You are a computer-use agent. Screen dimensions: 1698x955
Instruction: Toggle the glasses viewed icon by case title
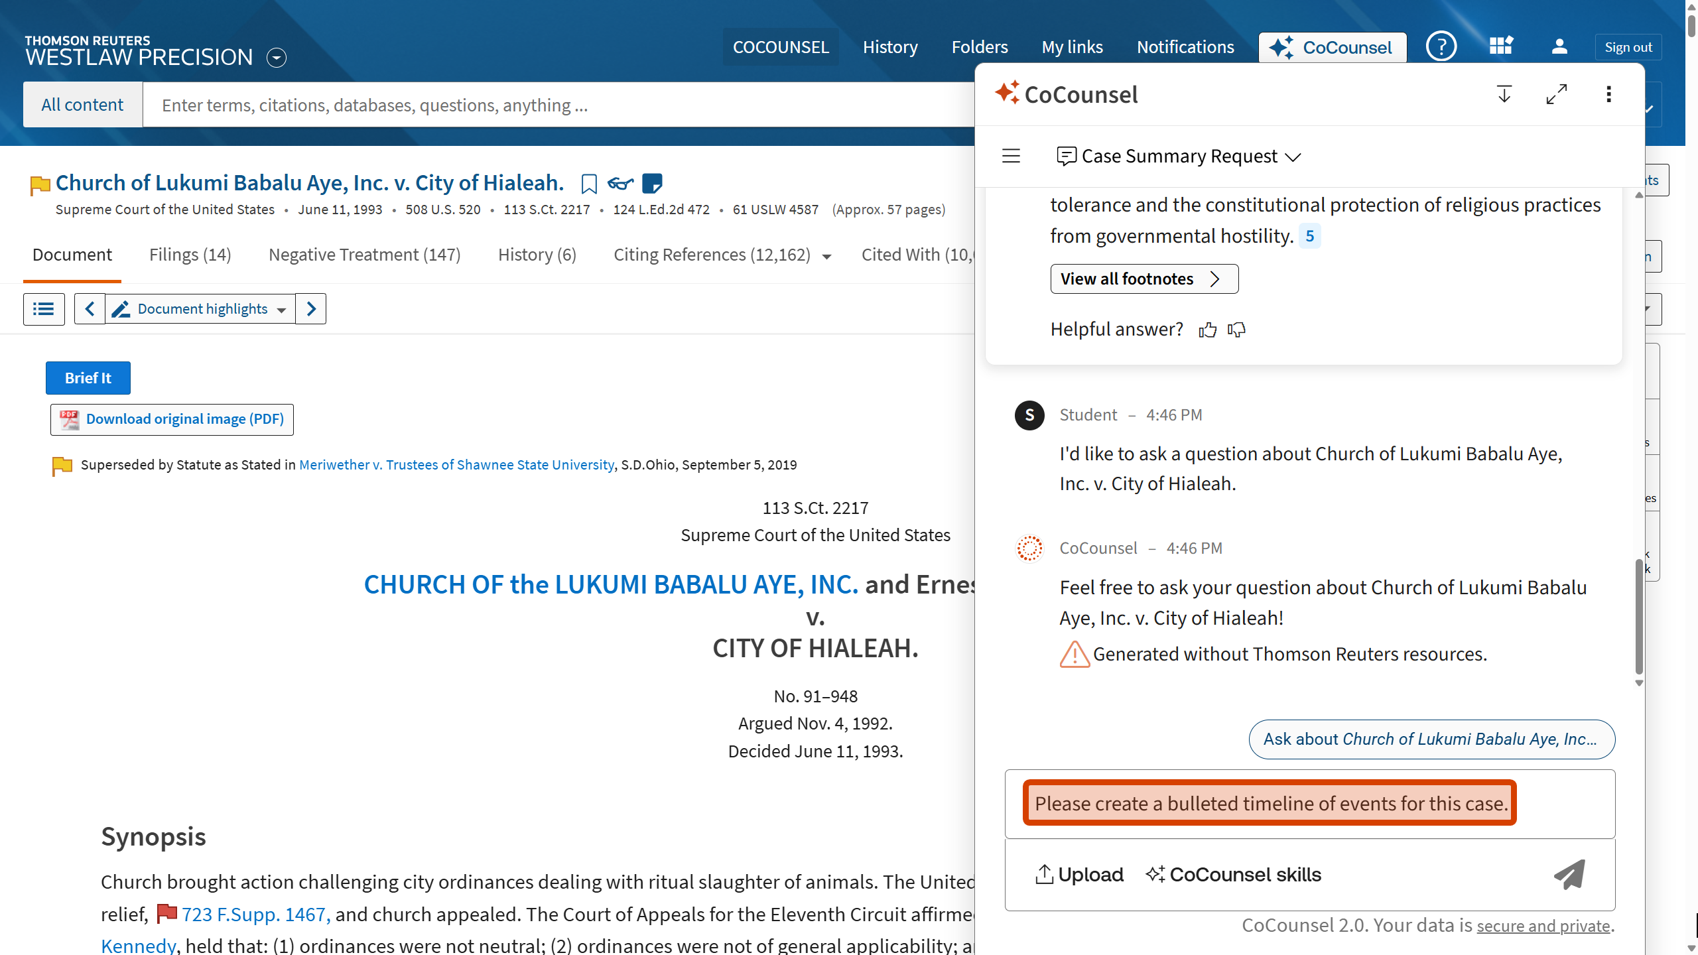(x=620, y=184)
